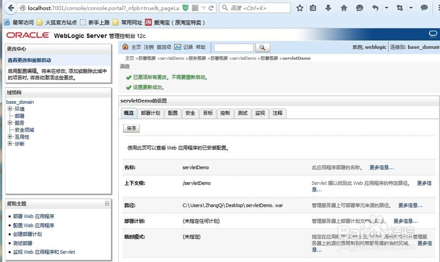Click the console search magnifier button
The image size is (440, 262).
point(262,47)
